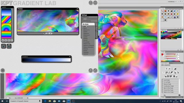Image resolution: width=184 pixels, height=103 pixels.
Task: Add an Exposure adjustment
Action: [x=175, y=69]
